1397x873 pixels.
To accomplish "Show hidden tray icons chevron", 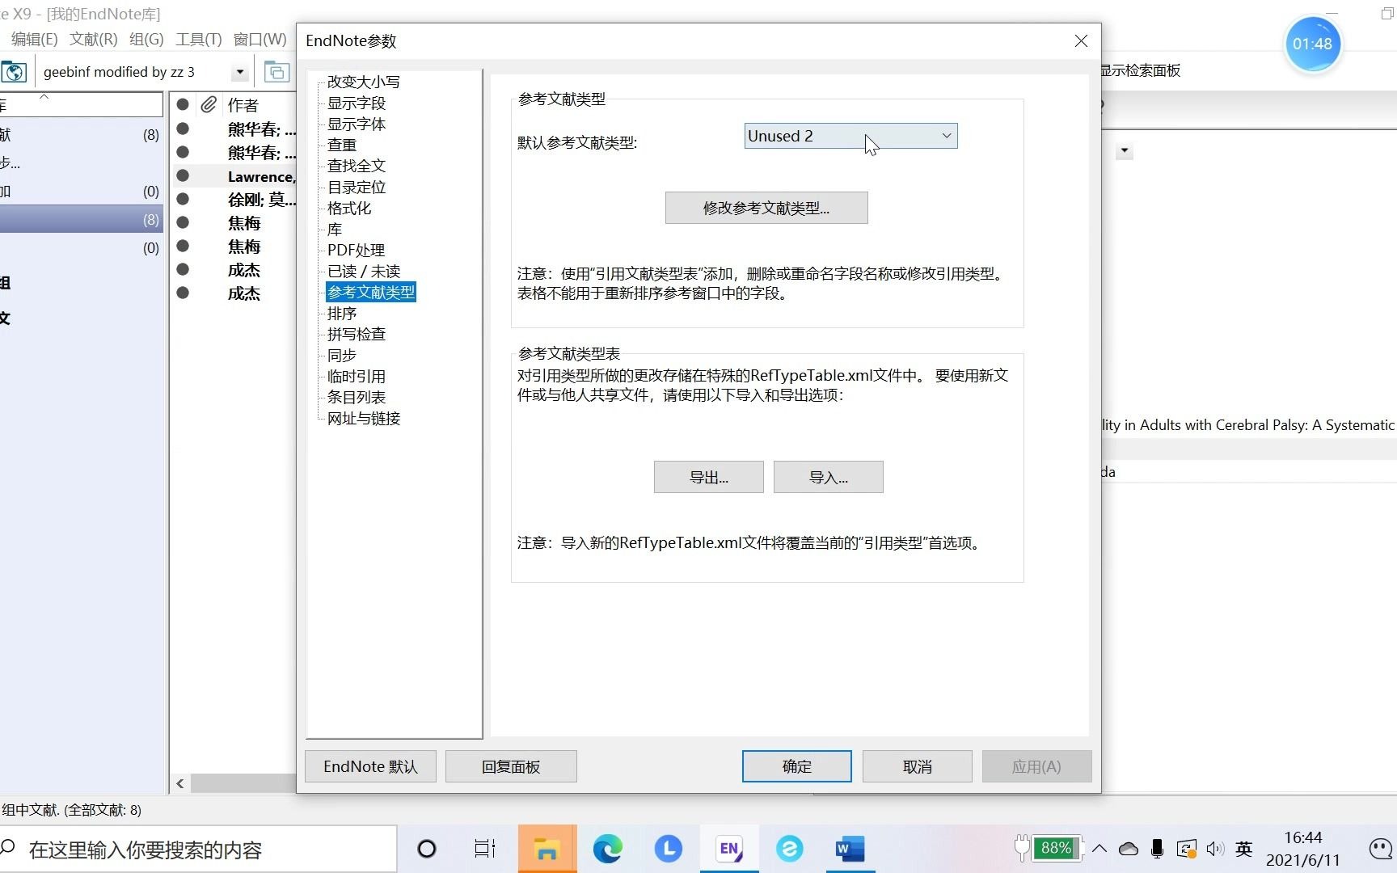I will 1099,848.
